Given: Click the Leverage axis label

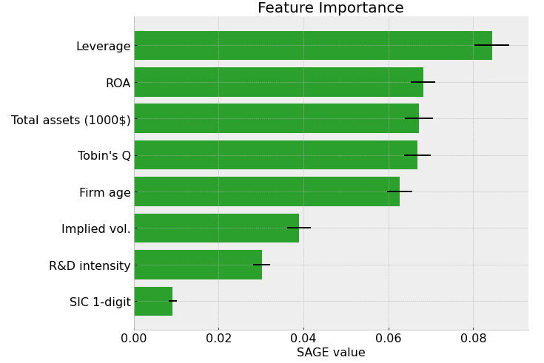Looking at the screenshot, I should (x=104, y=46).
